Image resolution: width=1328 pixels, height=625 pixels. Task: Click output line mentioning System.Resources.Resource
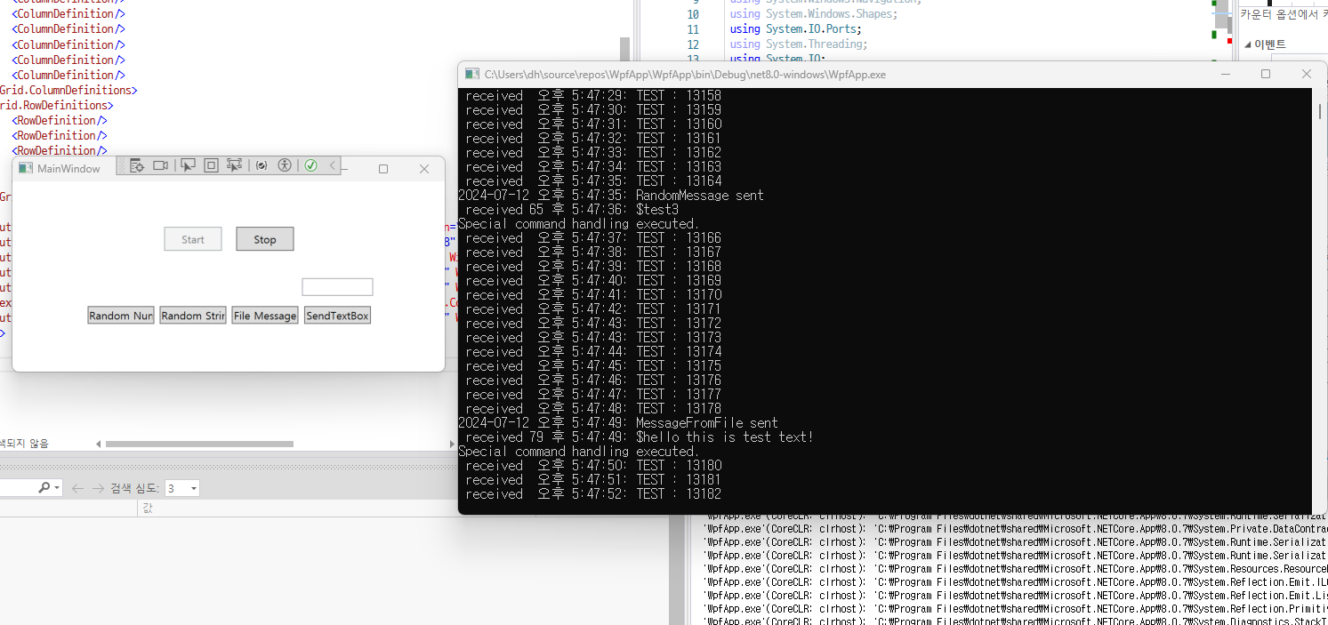point(1014,569)
